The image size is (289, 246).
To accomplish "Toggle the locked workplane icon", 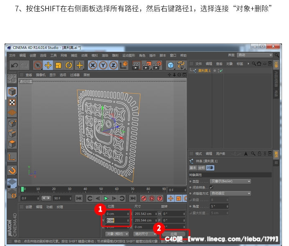I will tap(12, 183).
